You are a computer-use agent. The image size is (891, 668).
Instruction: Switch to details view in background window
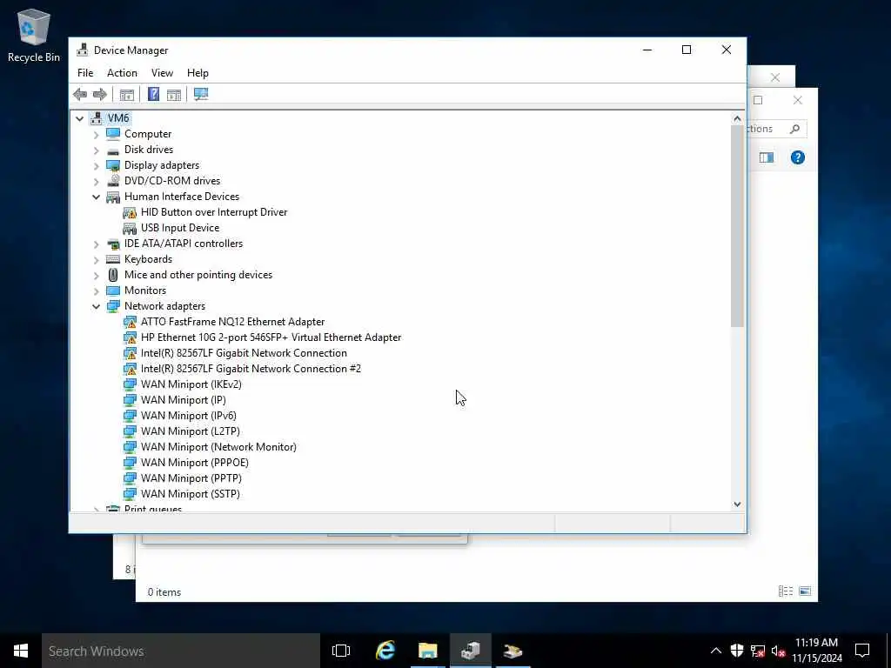click(786, 591)
